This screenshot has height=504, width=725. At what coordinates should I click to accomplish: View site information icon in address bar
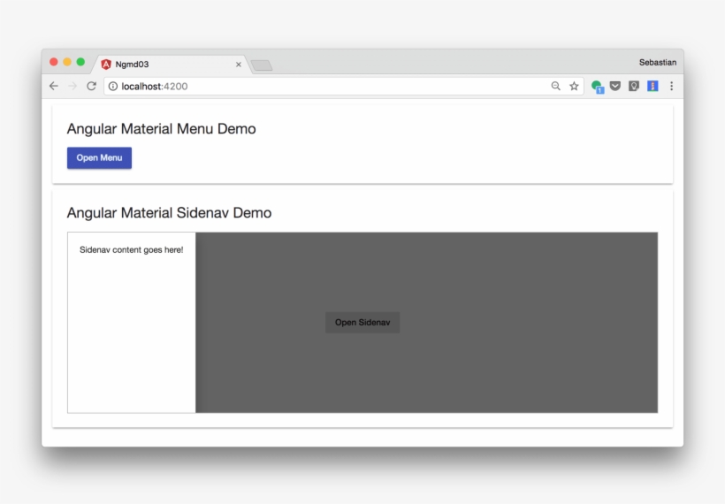coord(113,87)
